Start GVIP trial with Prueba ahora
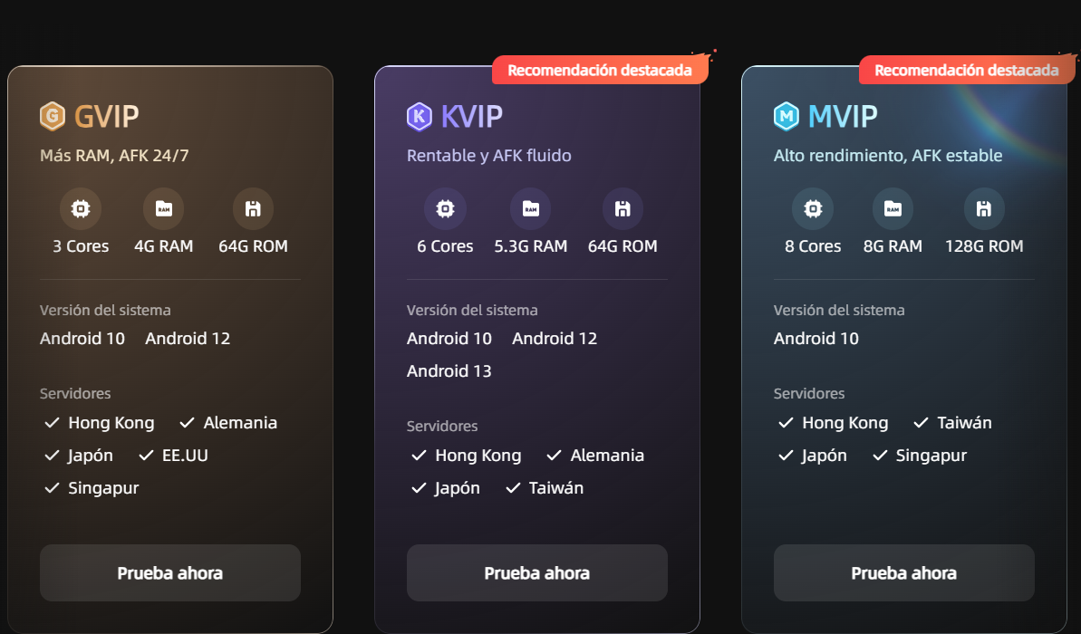1081x634 pixels. click(170, 572)
